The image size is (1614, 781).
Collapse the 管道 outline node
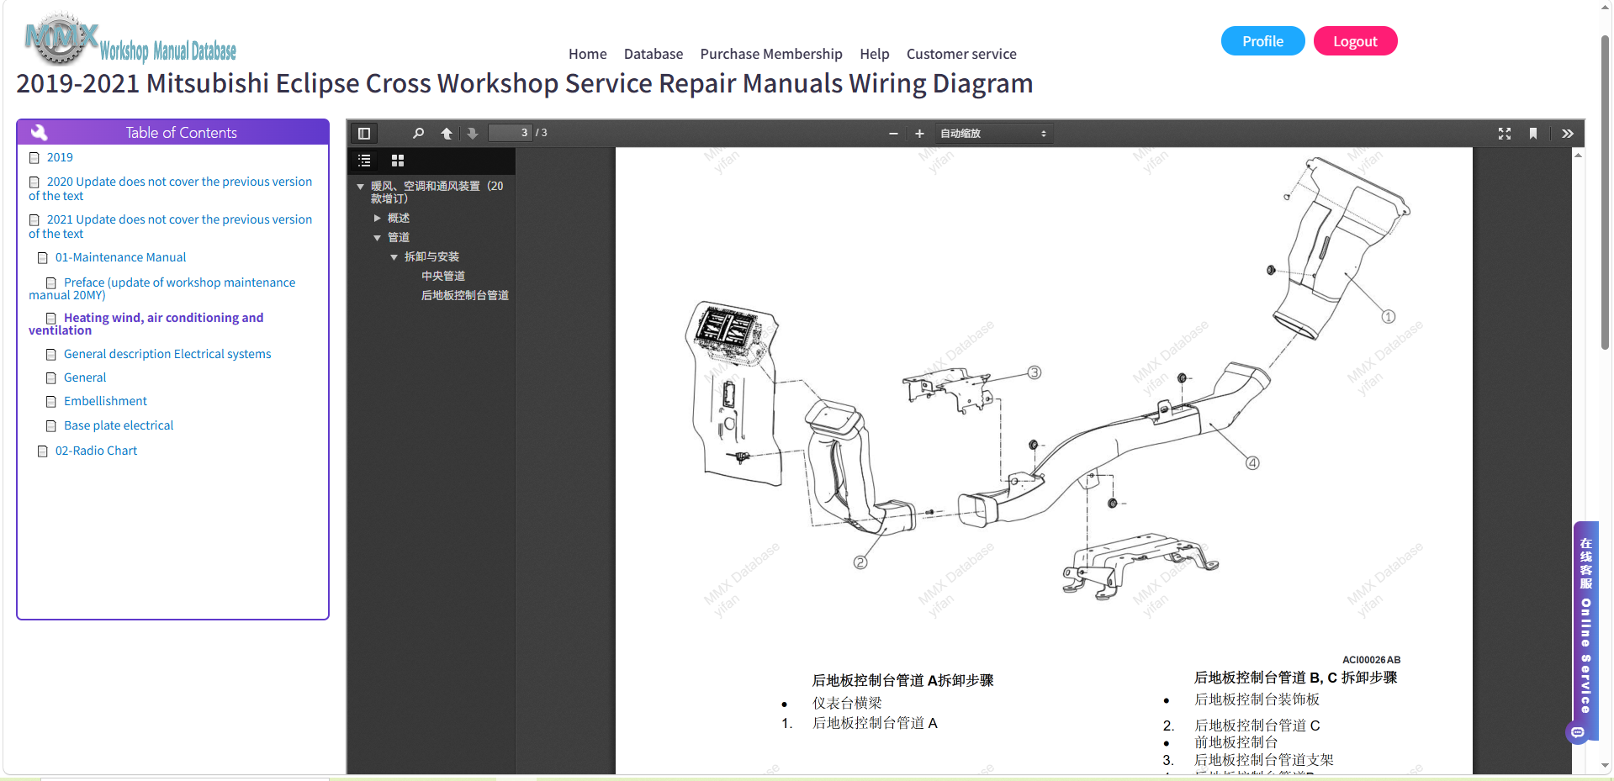click(377, 238)
